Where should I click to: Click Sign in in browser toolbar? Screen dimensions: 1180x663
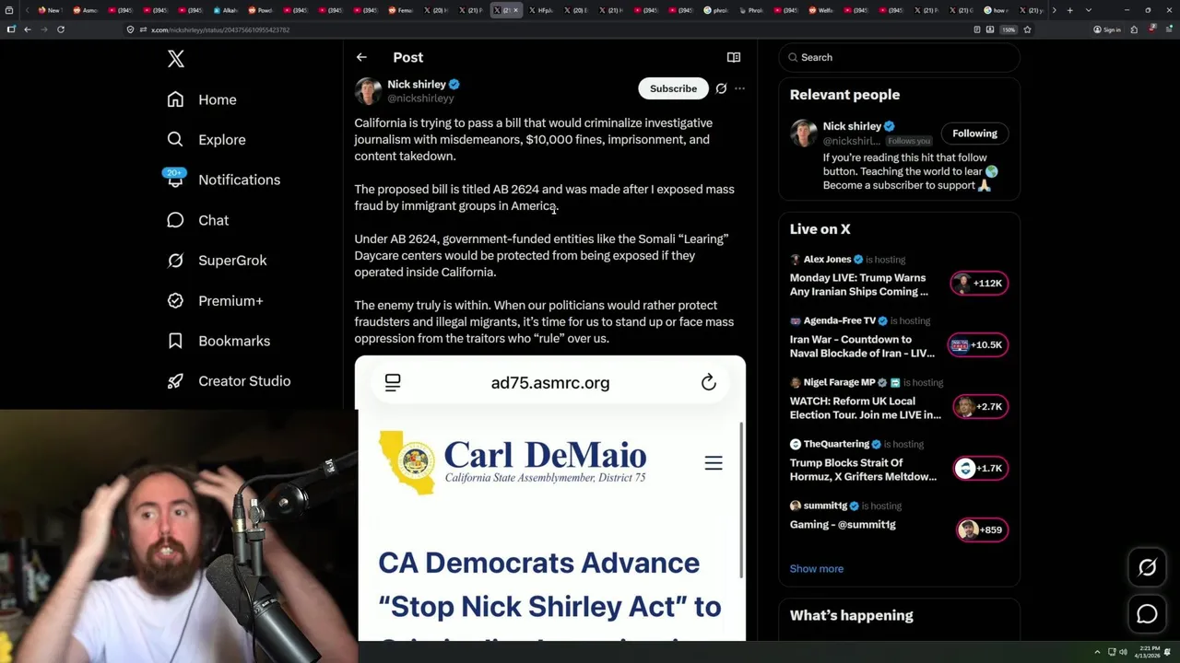[1107, 29]
